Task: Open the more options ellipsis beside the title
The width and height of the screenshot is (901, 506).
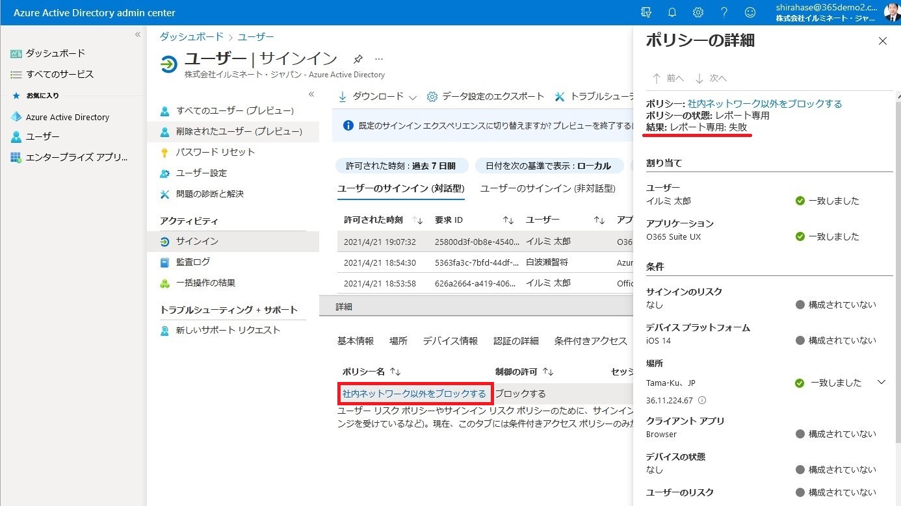Action: (379, 59)
